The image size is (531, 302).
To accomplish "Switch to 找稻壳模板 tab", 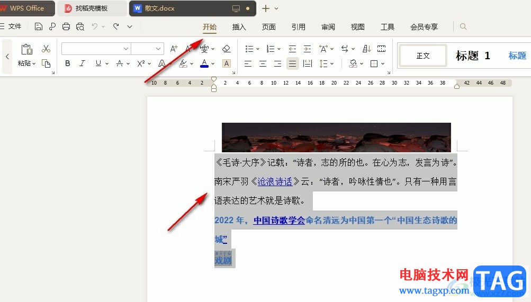I will point(91,8).
